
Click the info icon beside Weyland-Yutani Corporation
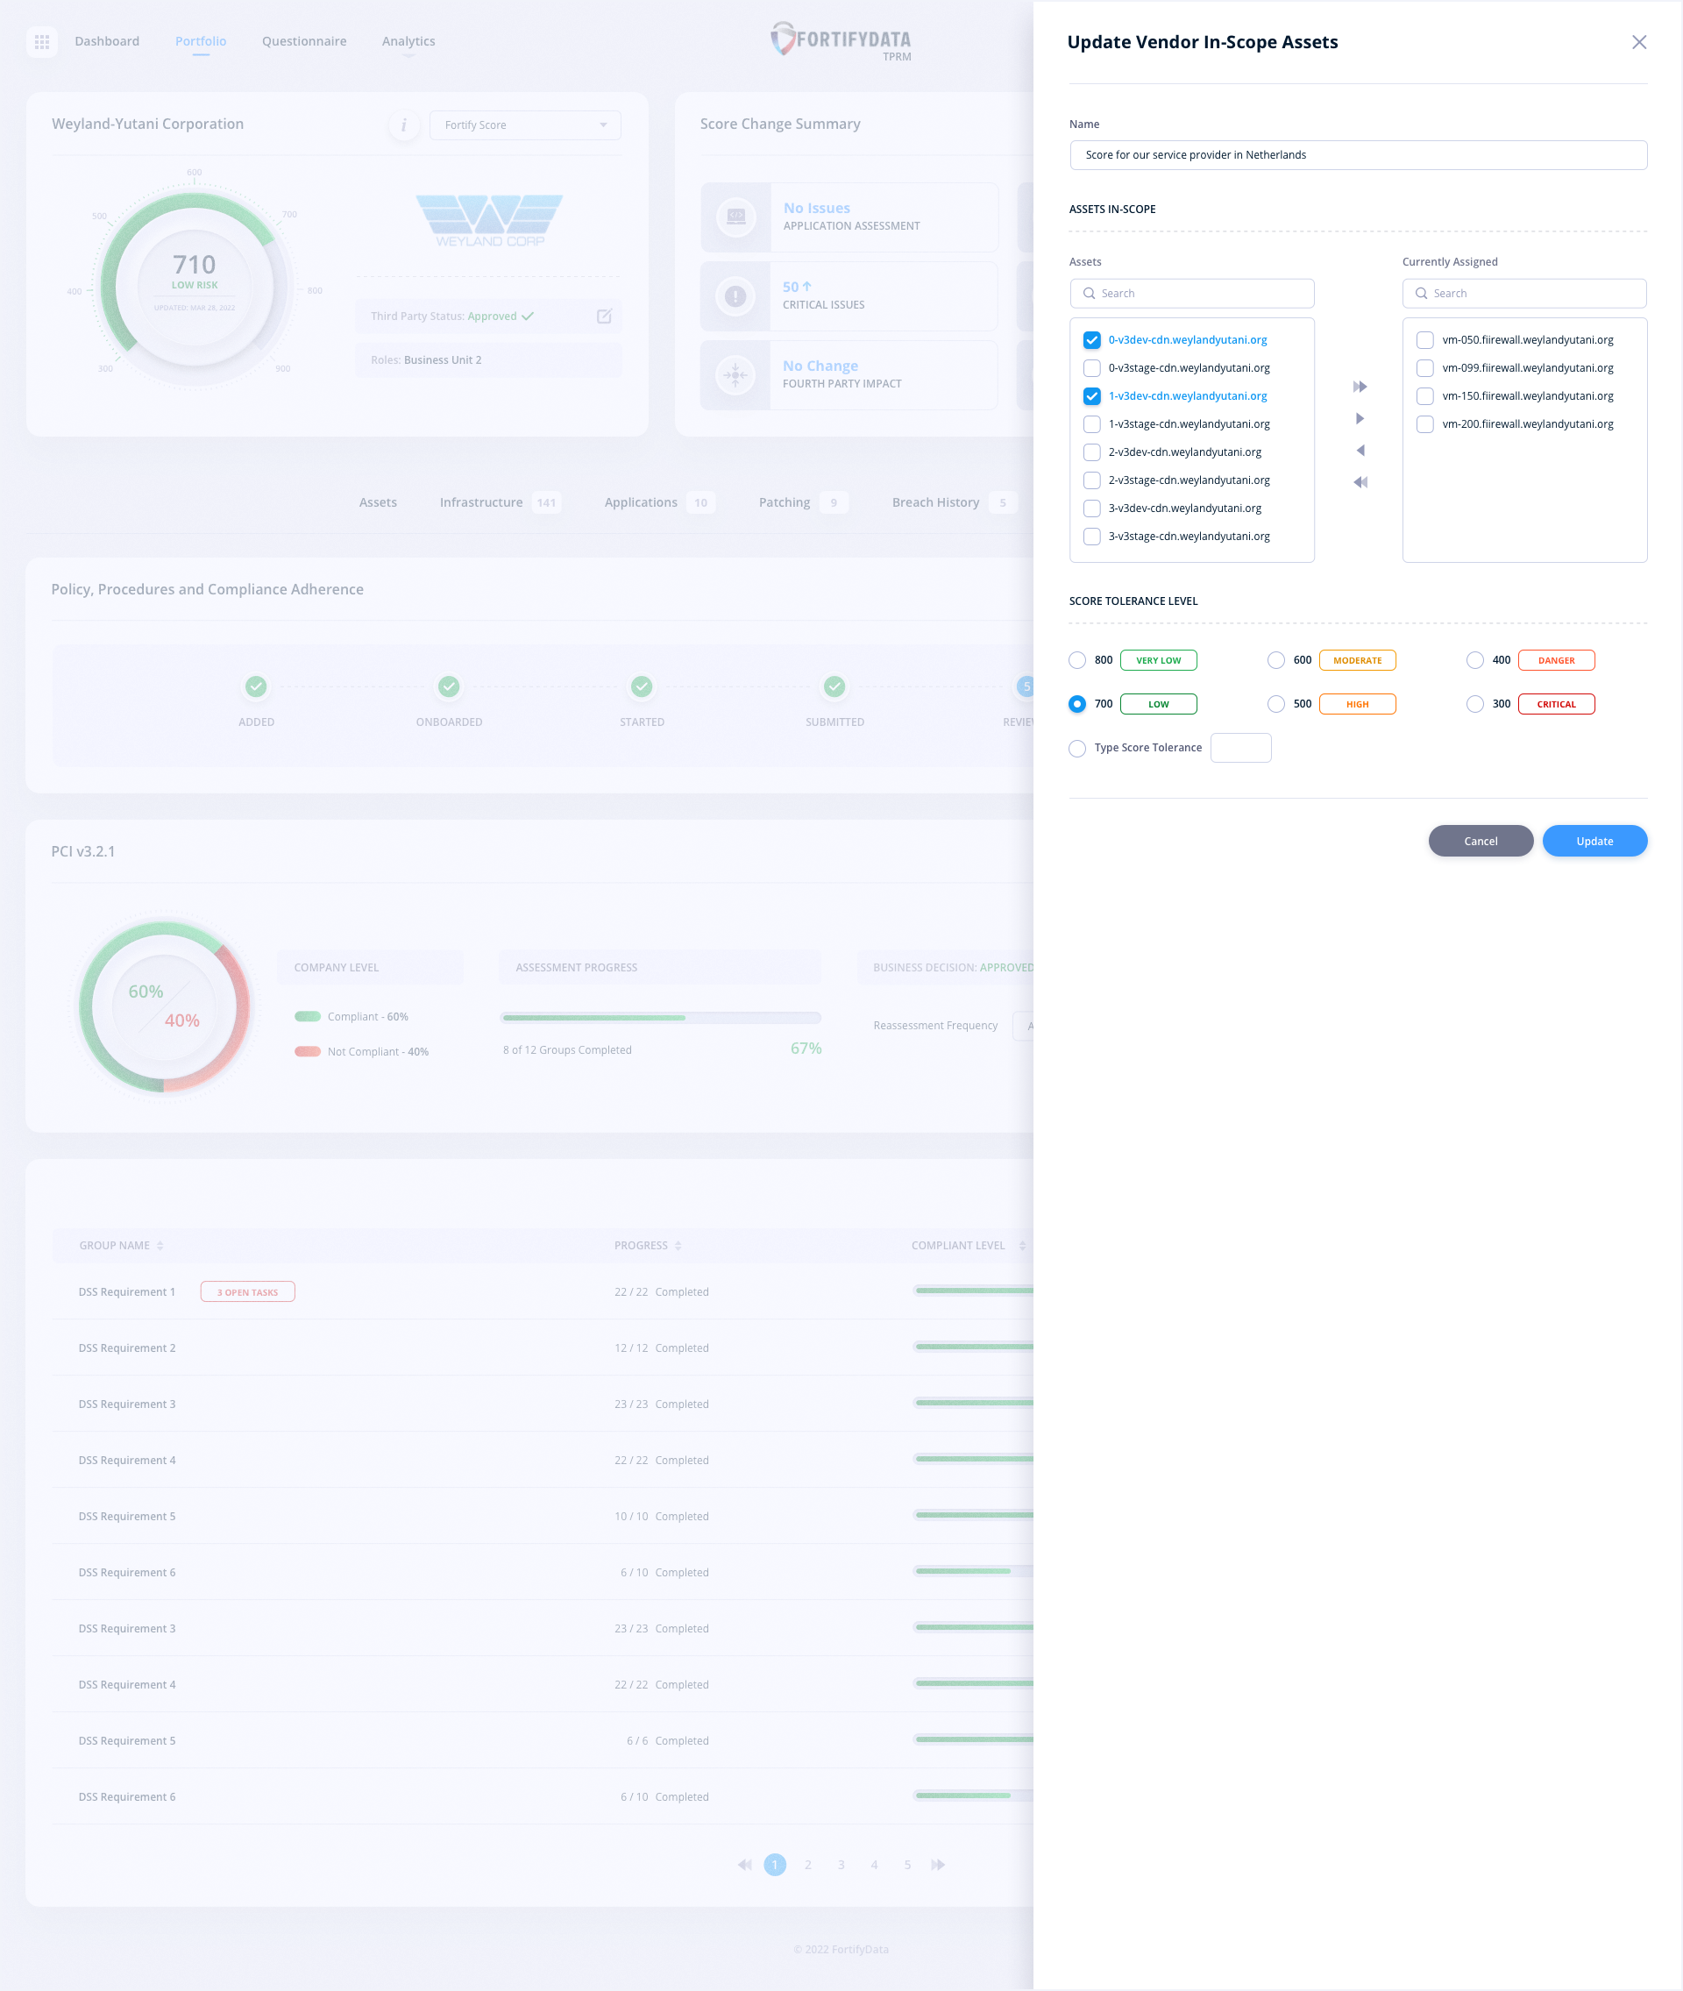(x=403, y=125)
